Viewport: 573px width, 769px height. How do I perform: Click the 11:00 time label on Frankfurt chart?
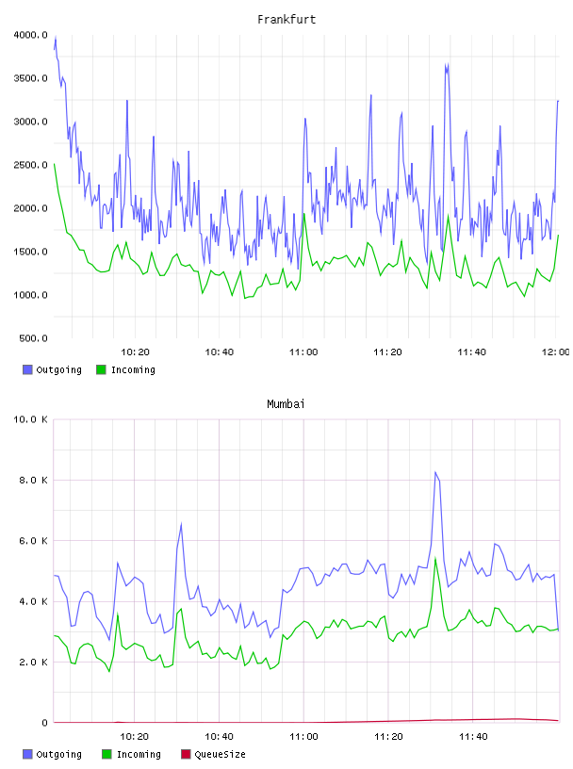pos(303,352)
